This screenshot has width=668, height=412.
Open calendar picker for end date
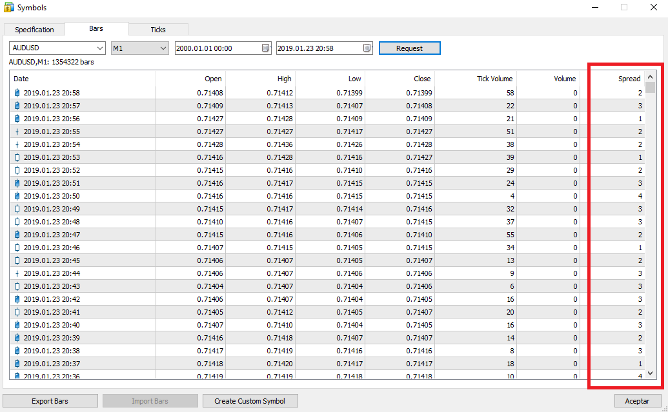tap(367, 48)
